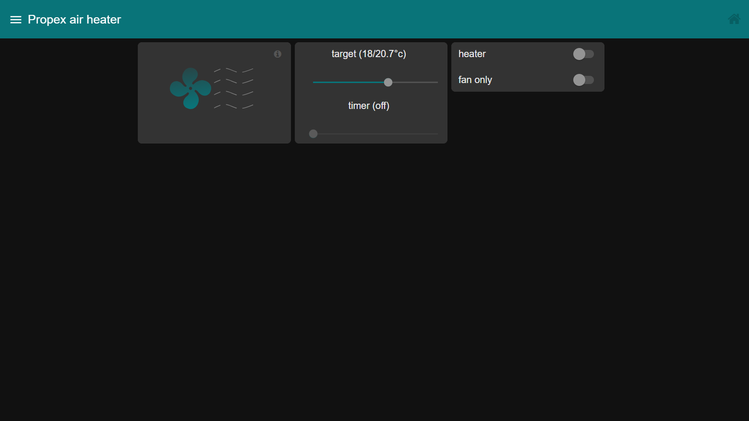Click the Propex air heater title
The height and width of the screenshot is (421, 749).
coord(74,20)
